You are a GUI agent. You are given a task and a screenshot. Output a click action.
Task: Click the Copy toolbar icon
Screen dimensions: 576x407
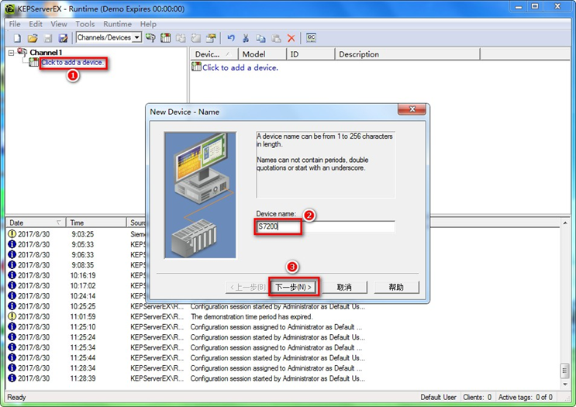coord(260,38)
